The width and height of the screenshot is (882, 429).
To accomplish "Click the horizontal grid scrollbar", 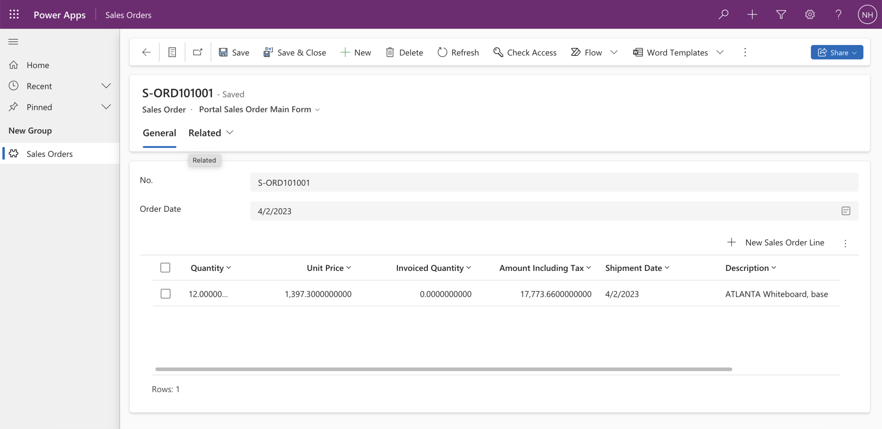I will 443,369.
